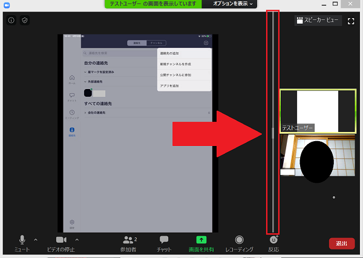
Task: Click the 自分の連絡先 heading
Action: 96,63
